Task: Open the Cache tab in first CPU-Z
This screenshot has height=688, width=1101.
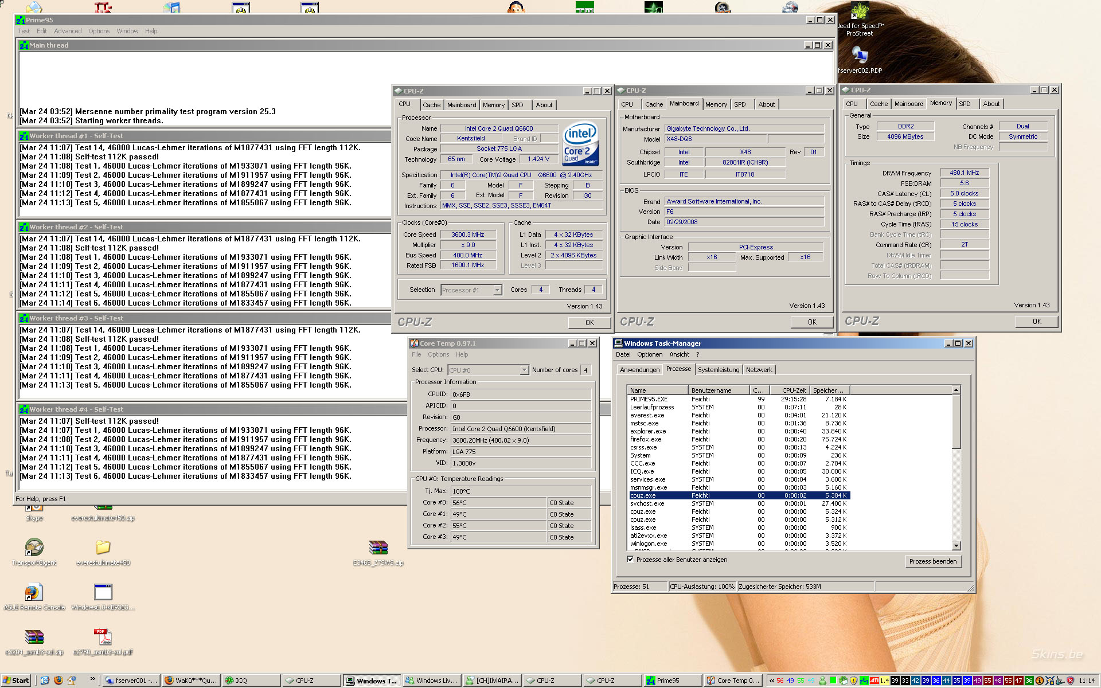Action: pos(431,105)
